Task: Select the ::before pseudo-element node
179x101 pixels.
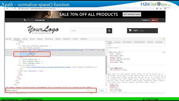Action: pos(20,42)
